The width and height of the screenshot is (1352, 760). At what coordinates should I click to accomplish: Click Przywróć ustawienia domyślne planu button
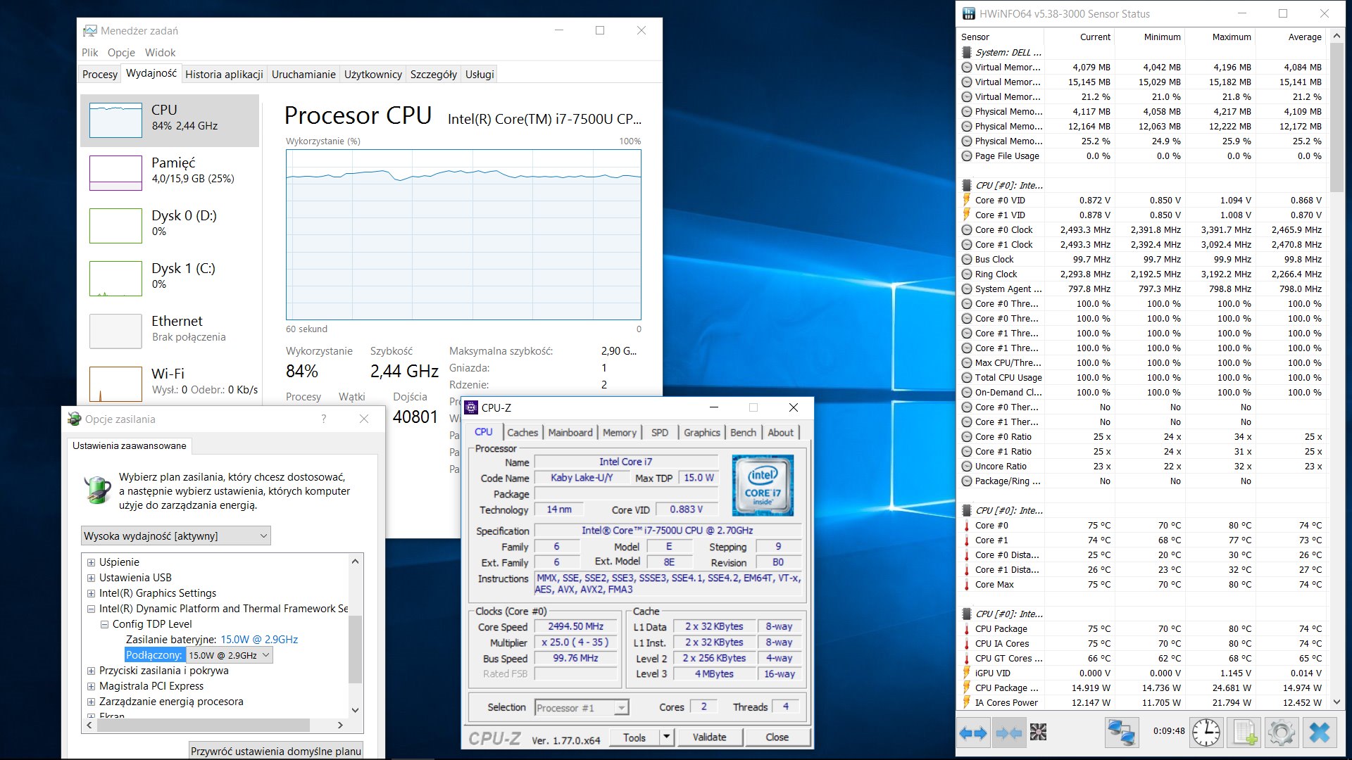(x=276, y=750)
